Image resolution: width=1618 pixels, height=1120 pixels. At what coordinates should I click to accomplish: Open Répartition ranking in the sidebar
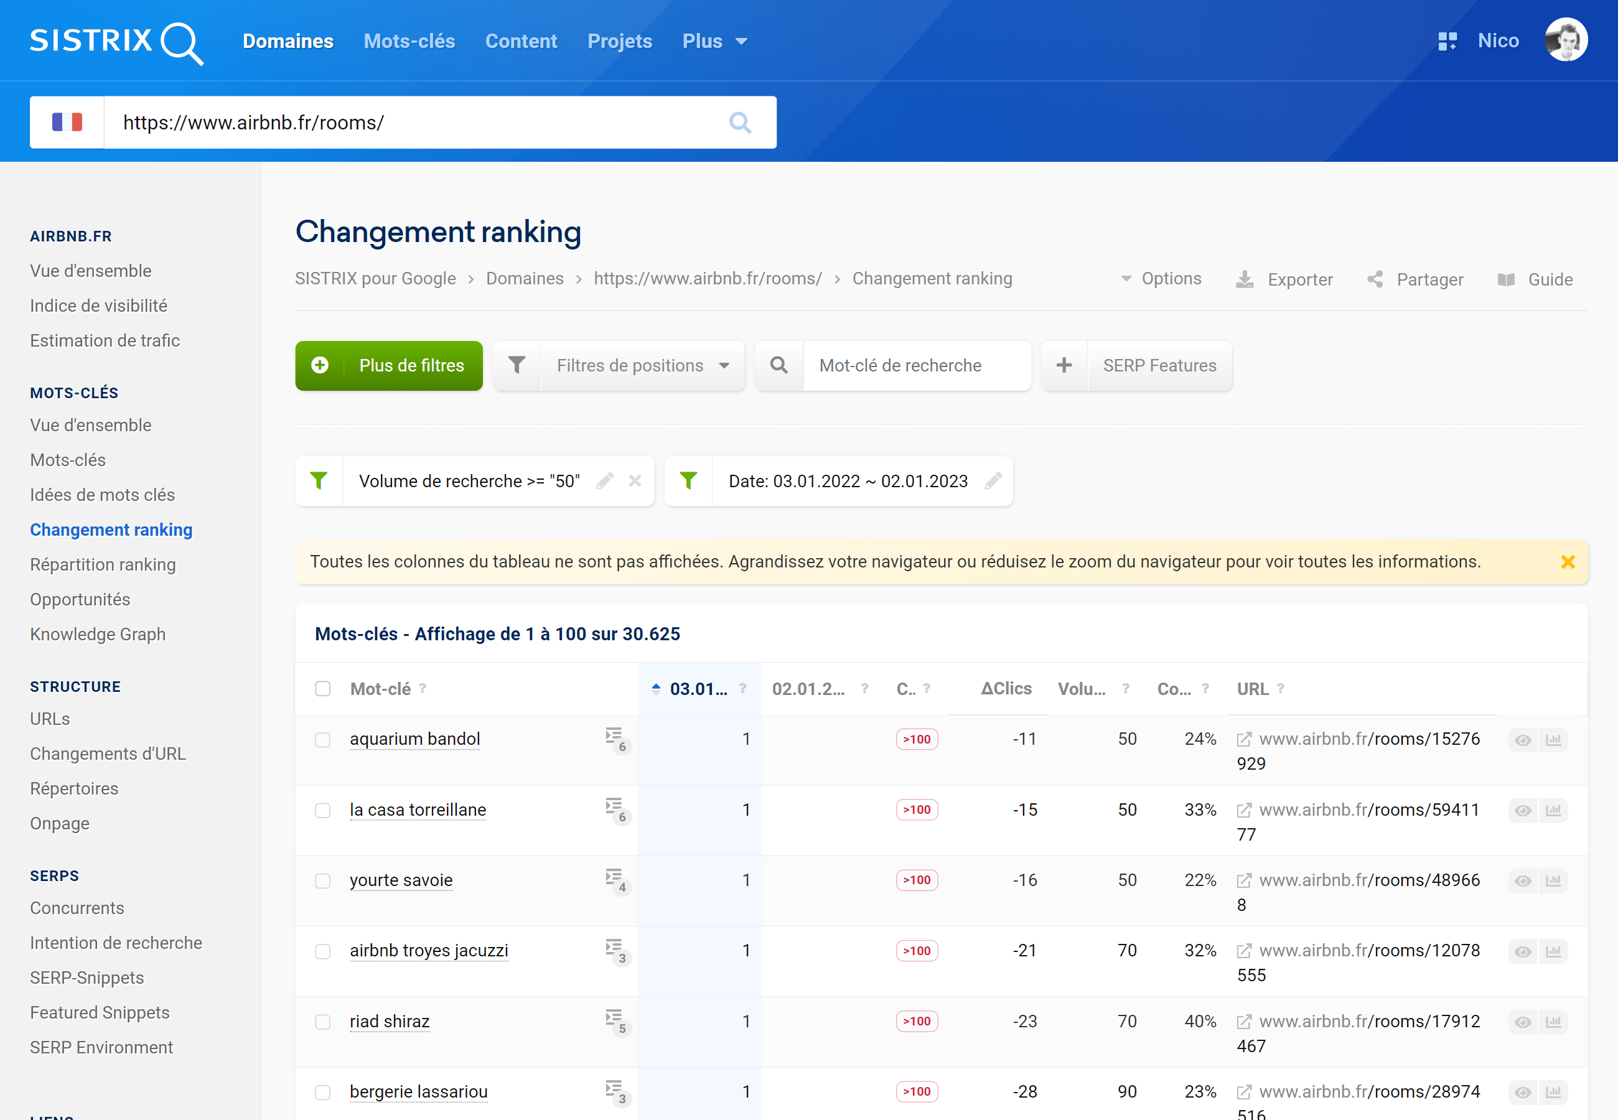pos(103,565)
